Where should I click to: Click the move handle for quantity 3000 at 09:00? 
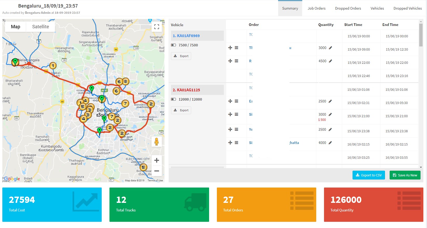pos(230,48)
